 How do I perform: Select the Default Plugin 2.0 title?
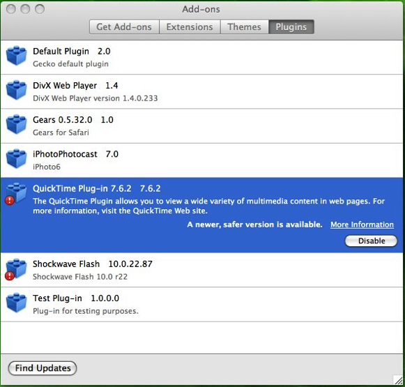(72, 51)
